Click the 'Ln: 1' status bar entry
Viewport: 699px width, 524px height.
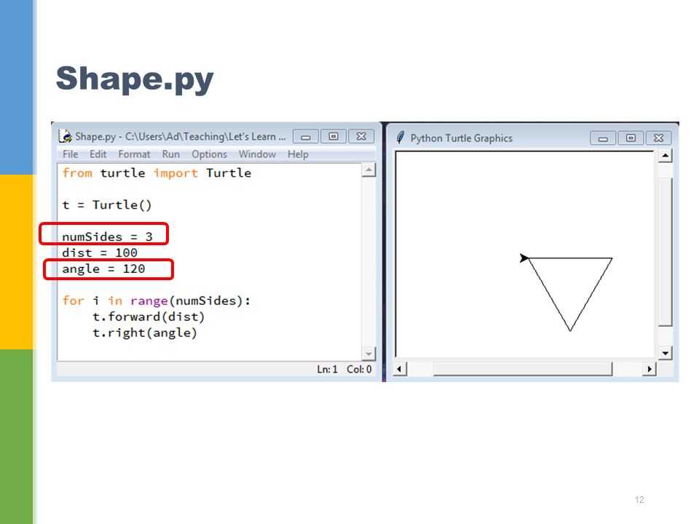327,370
